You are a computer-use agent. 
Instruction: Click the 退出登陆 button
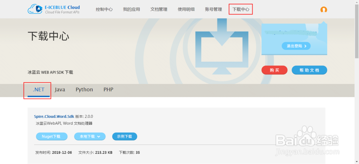[296, 46]
